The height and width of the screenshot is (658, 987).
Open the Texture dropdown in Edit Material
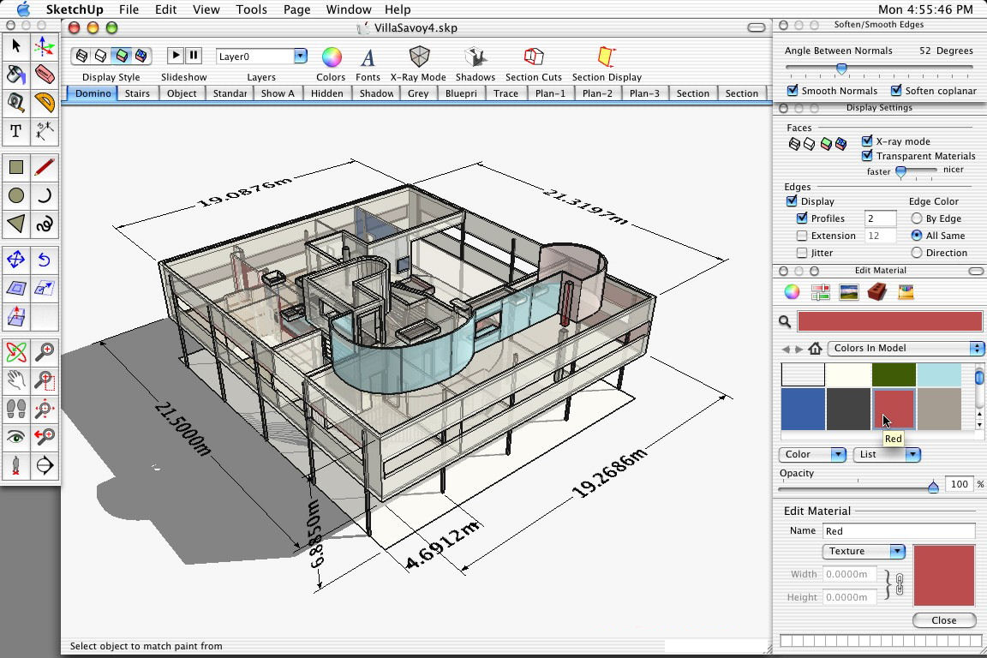point(863,551)
